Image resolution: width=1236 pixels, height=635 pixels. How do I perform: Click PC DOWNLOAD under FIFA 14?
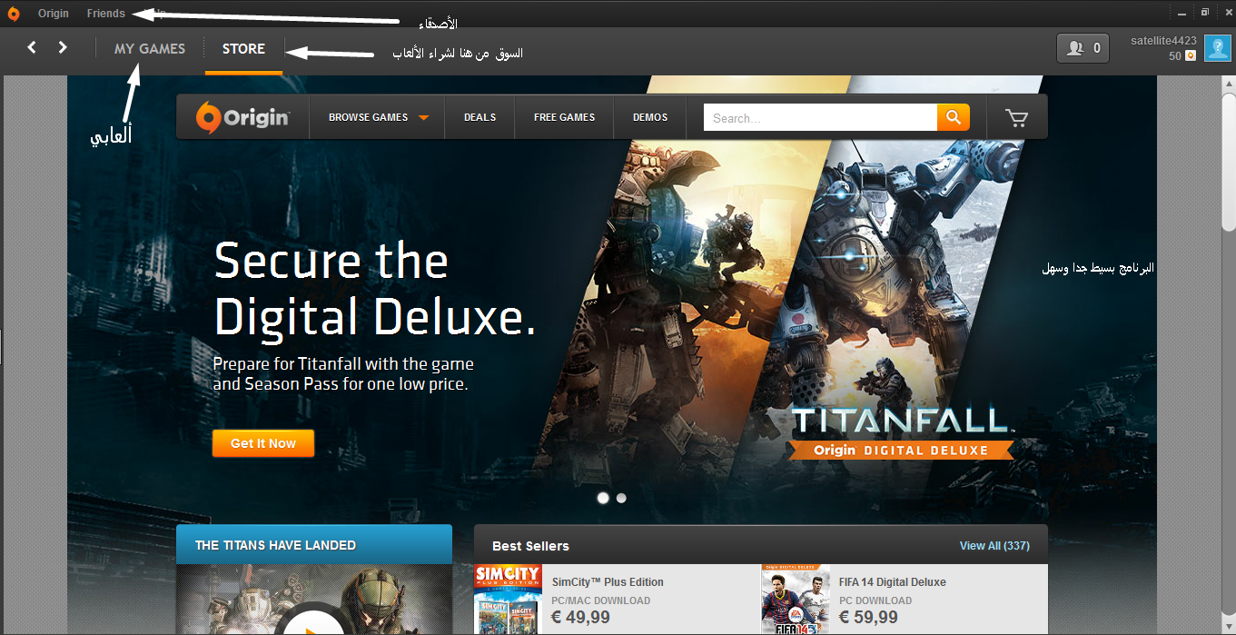[x=875, y=600]
